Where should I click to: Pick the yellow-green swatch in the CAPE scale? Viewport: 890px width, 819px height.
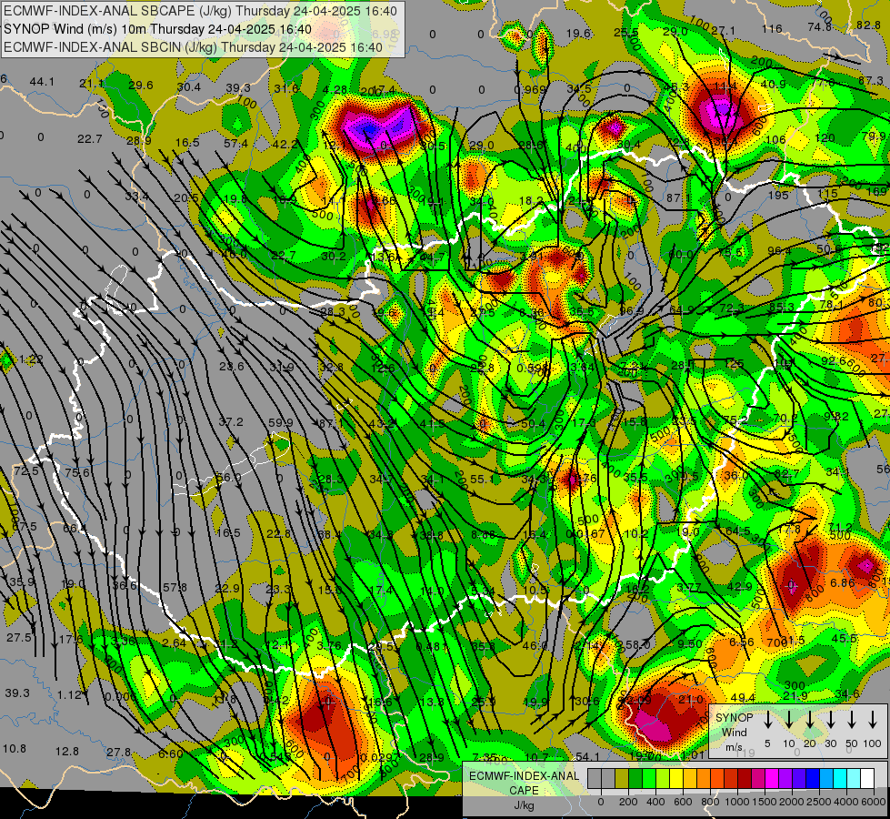(663, 779)
